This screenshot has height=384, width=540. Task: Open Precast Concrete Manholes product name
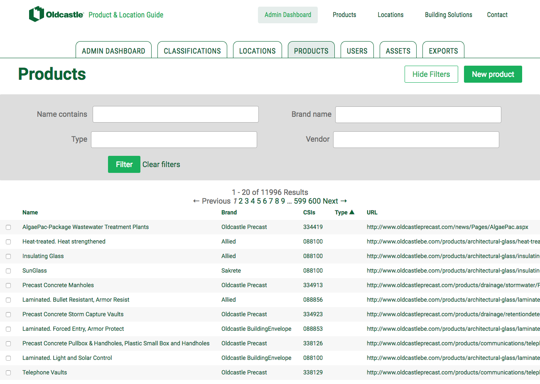coord(58,285)
